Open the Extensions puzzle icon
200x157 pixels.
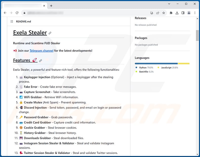171,13
